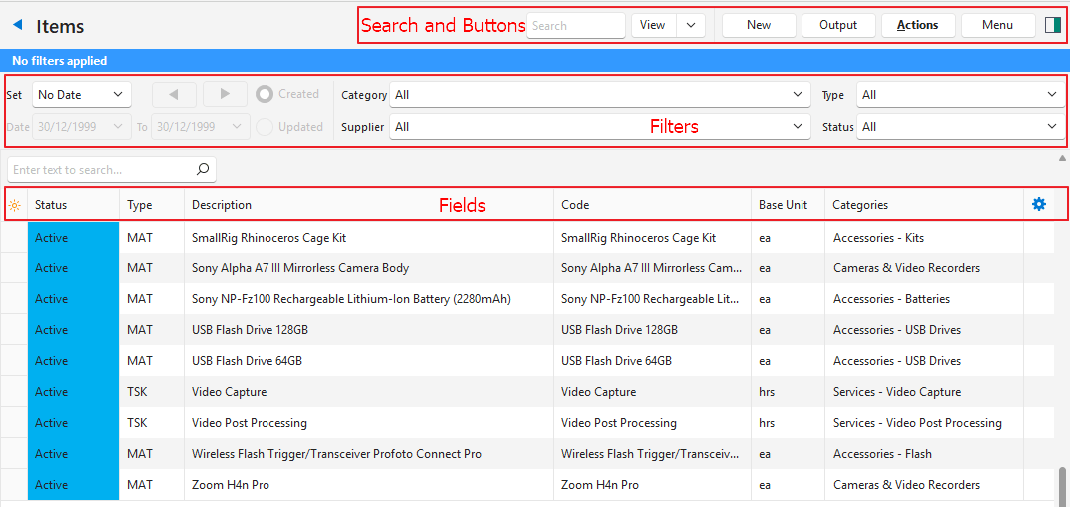Select the Created radio button
The height and width of the screenshot is (507, 1070).
click(x=265, y=94)
